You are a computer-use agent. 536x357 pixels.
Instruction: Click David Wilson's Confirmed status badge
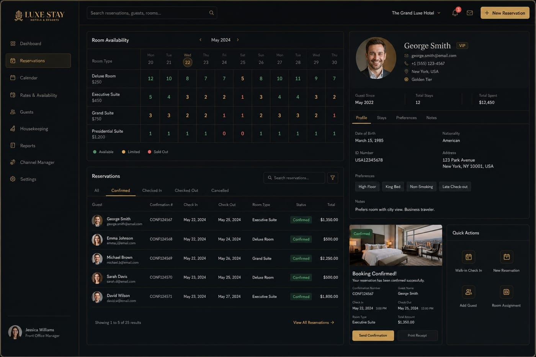point(301,297)
